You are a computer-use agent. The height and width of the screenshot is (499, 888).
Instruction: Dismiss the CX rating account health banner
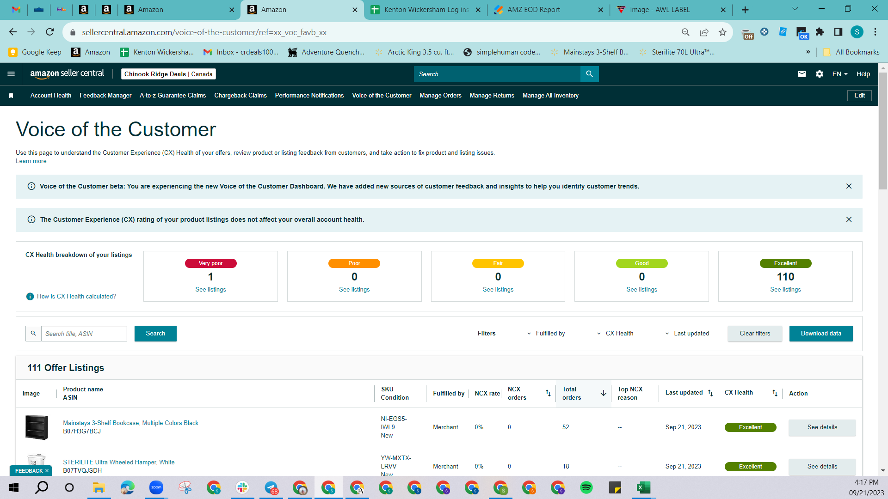click(849, 219)
